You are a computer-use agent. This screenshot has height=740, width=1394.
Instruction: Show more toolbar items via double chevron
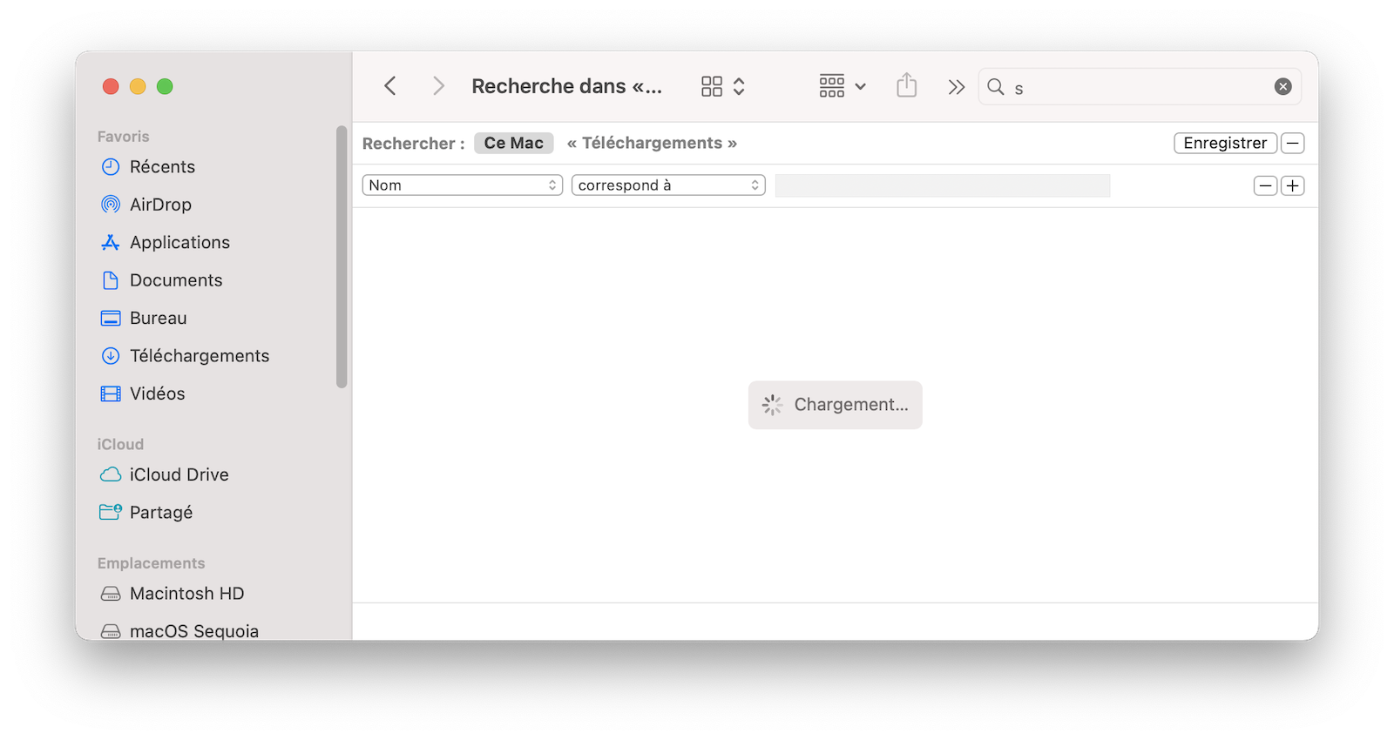click(x=957, y=87)
